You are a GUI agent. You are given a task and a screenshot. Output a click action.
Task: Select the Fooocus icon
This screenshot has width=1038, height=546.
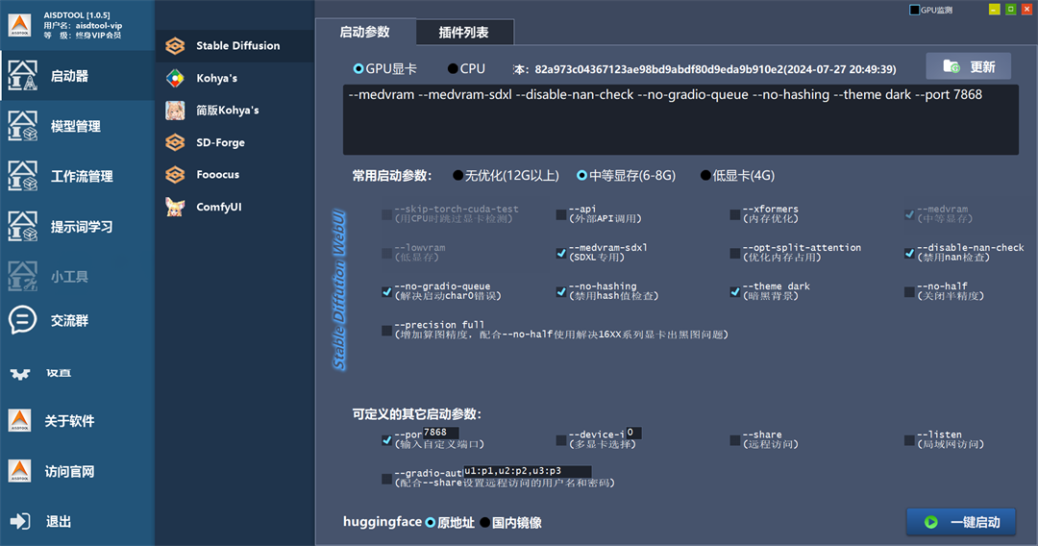[x=175, y=175]
